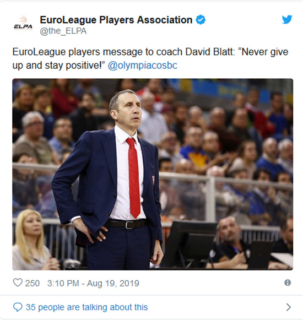Click the blonde woman in the photo corner
This screenshot has width=303, height=320.
(x=31, y=240)
